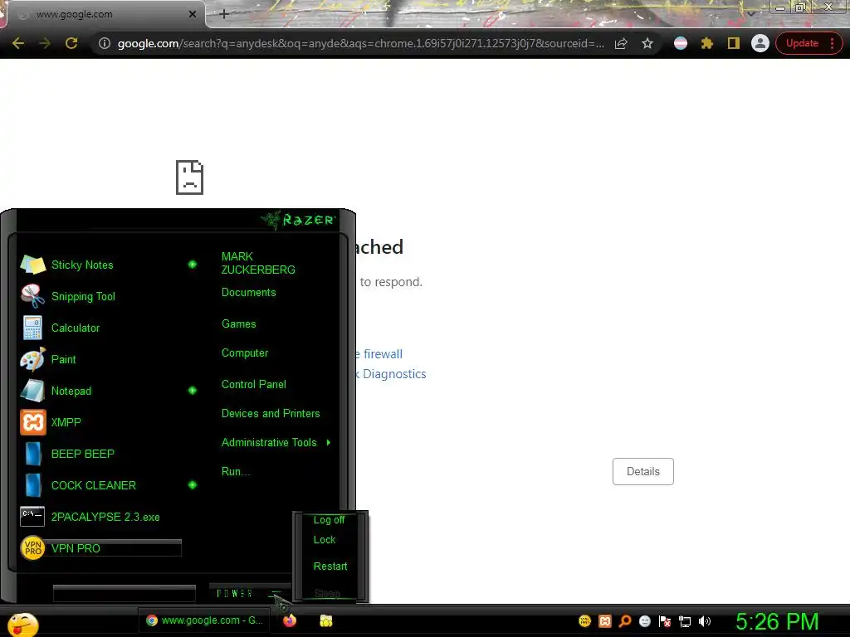
Task: Expand Sticky Notes jump list dot
Action: coord(193,265)
